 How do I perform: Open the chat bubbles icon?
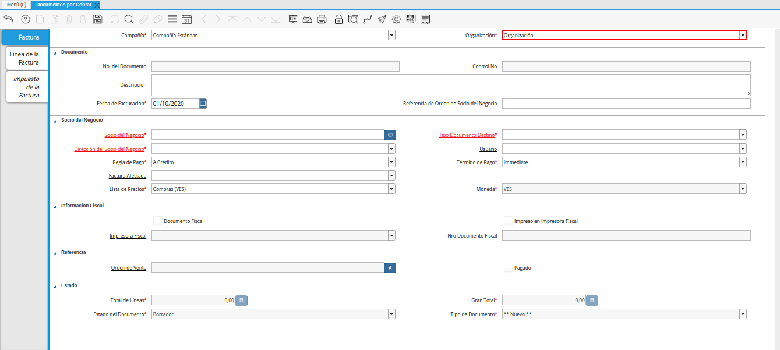point(157,19)
